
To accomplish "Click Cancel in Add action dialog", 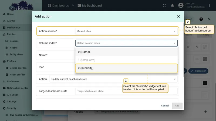I will click(165, 106).
